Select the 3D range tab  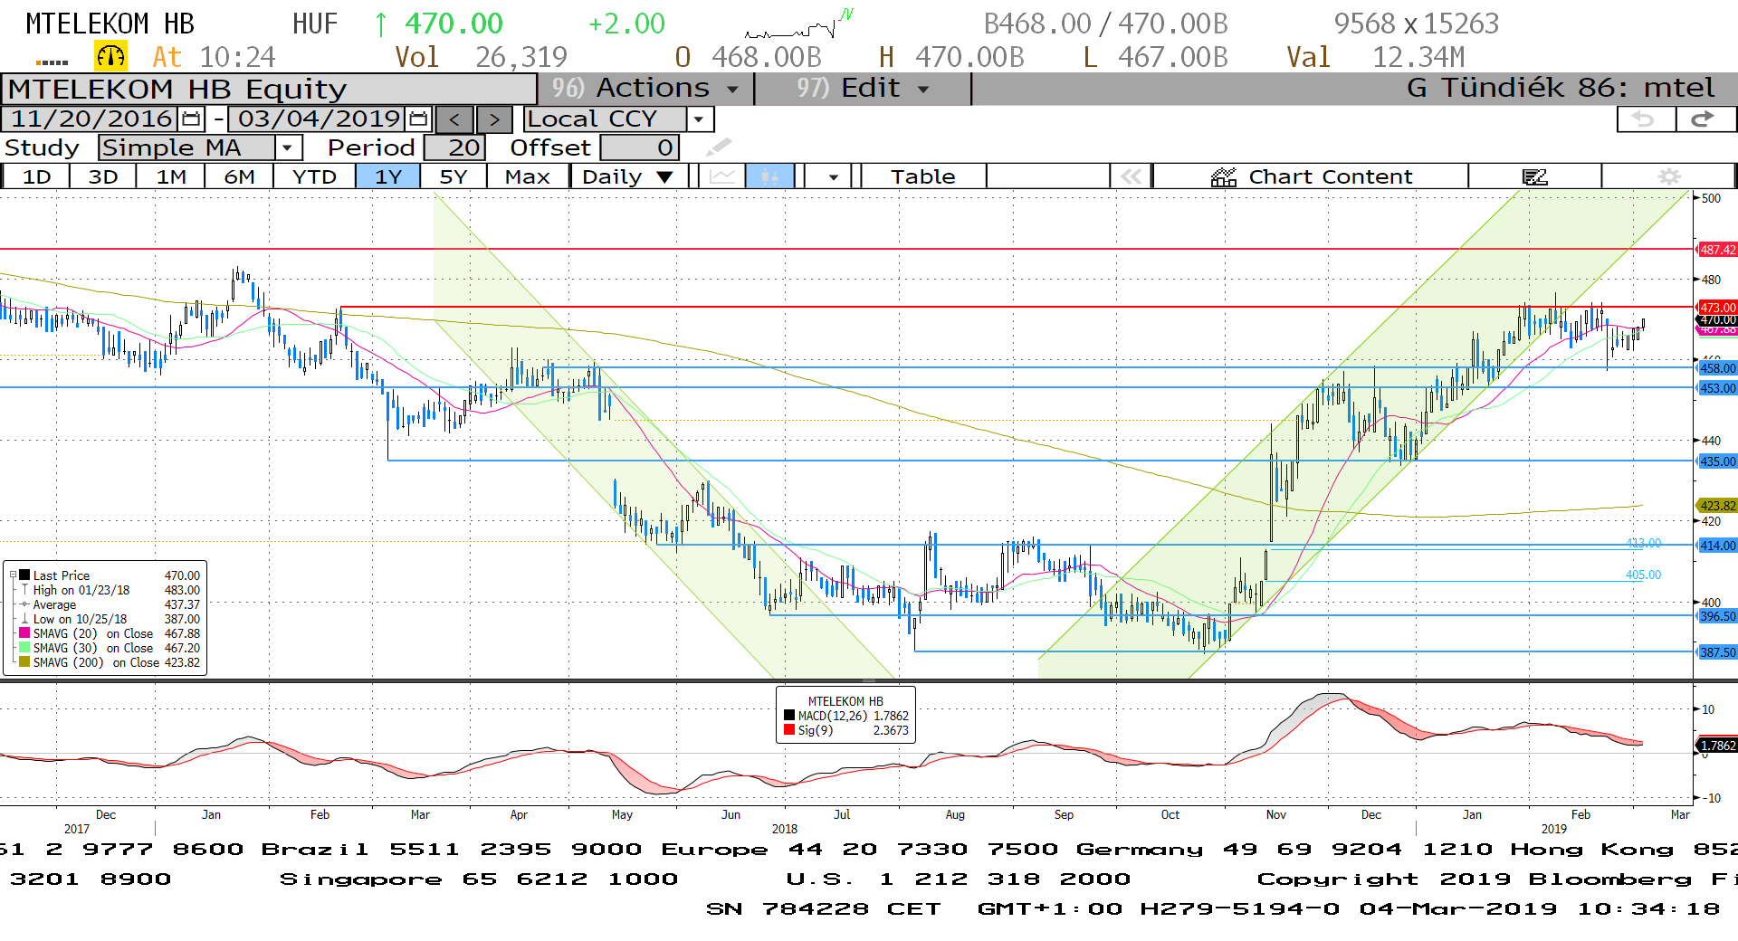(103, 176)
